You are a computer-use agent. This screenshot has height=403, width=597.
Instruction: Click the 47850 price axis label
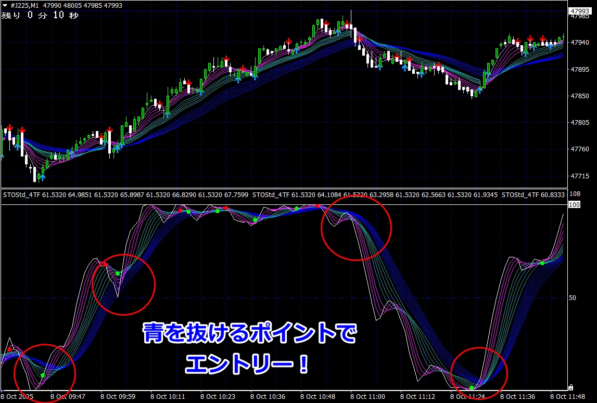(579, 96)
